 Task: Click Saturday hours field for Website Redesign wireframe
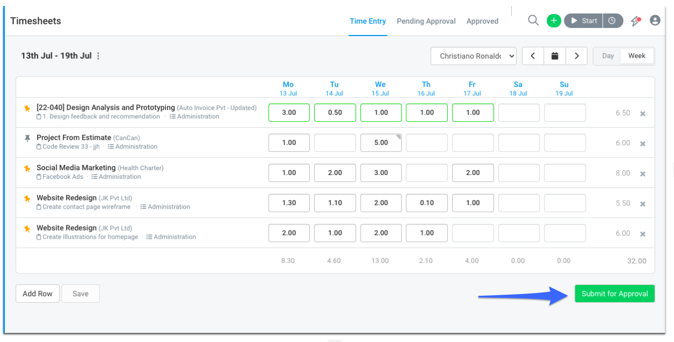(x=519, y=203)
